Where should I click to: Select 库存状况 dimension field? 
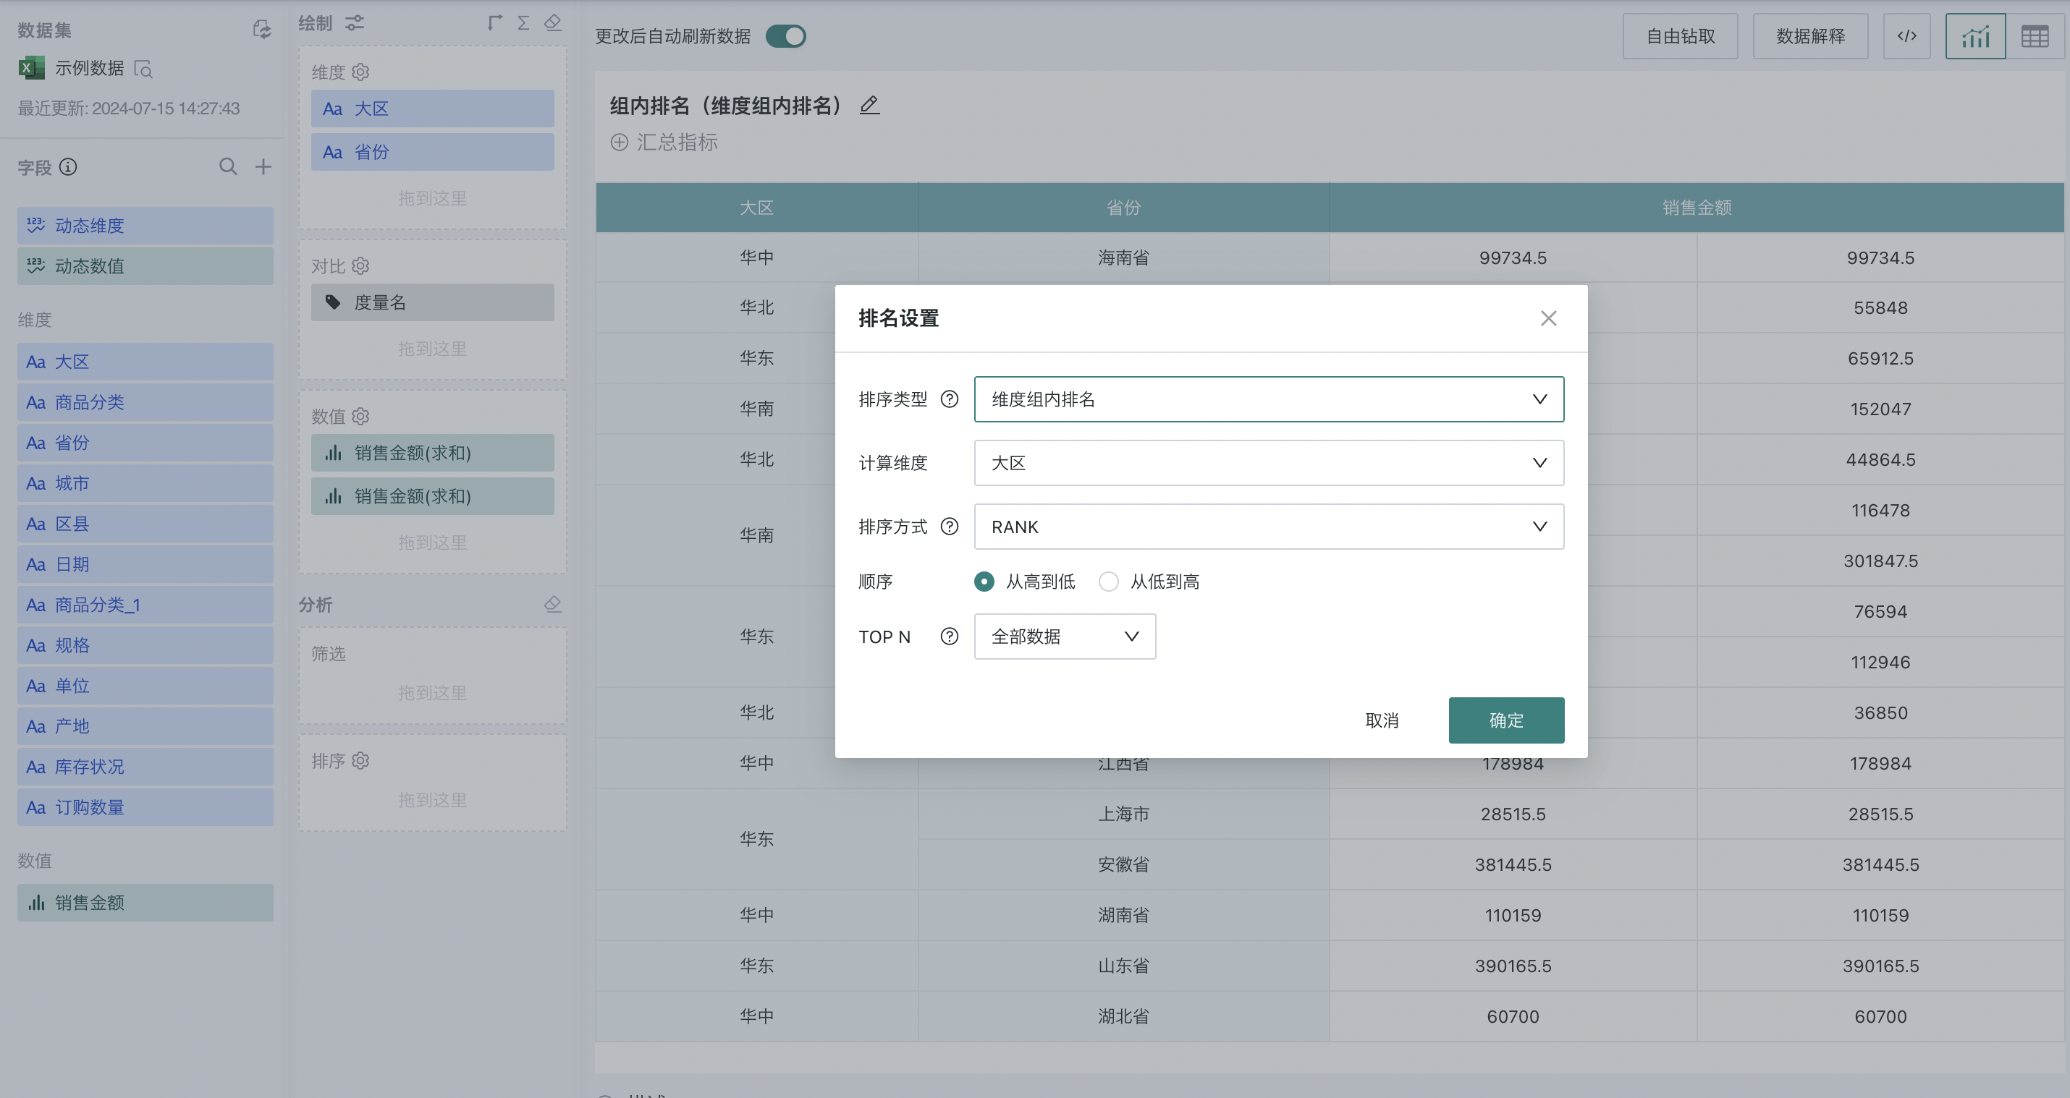tap(145, 766)
